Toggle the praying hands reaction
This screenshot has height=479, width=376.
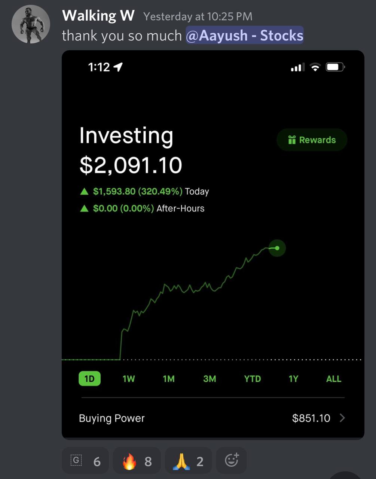point(188,461)
